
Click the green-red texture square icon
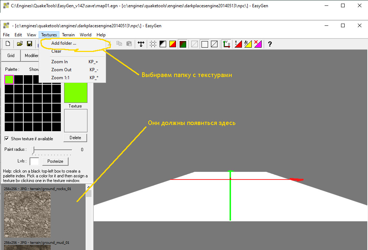click(183, 44)
